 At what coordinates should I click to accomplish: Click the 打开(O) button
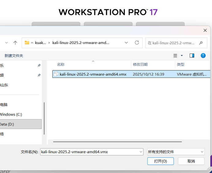[x=161, y=161]
